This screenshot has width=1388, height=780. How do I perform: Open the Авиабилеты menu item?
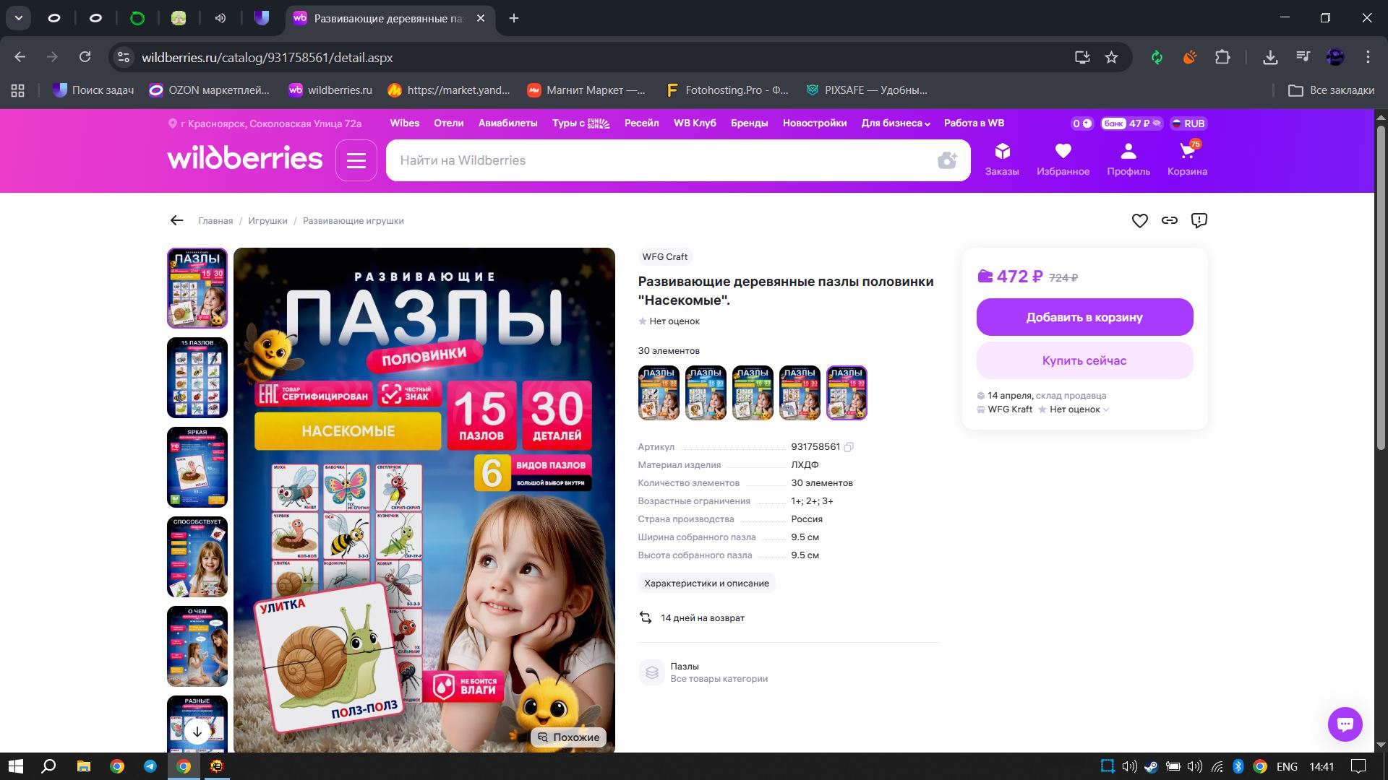coord(507,123)
